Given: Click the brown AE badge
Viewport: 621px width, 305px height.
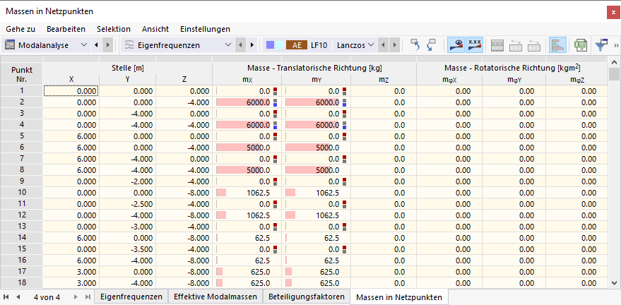Looking at the screenshot, I should (297, 45).
